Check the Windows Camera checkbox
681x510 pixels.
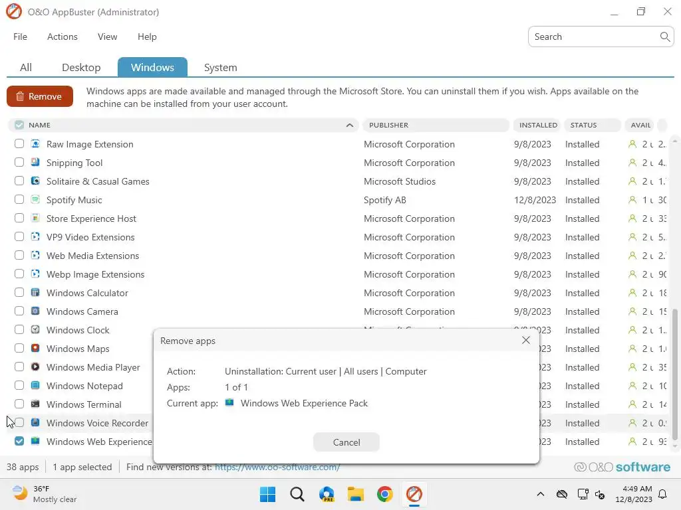tap(19, 311)
